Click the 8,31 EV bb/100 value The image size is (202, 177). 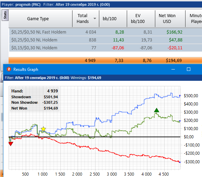(x=148, y=32)
